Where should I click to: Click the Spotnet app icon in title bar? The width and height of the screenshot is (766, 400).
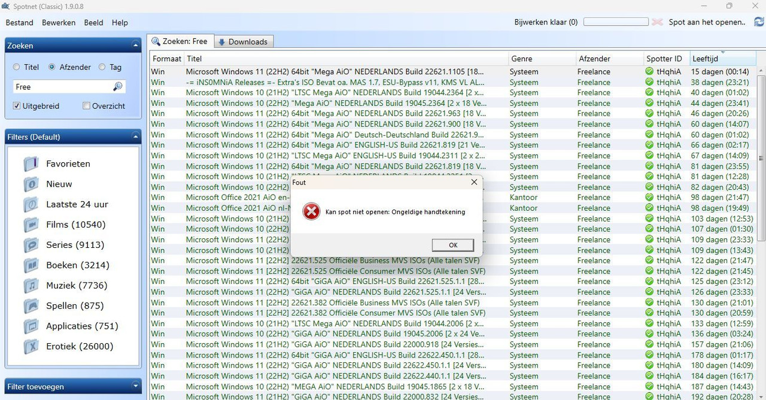(5, 6)
